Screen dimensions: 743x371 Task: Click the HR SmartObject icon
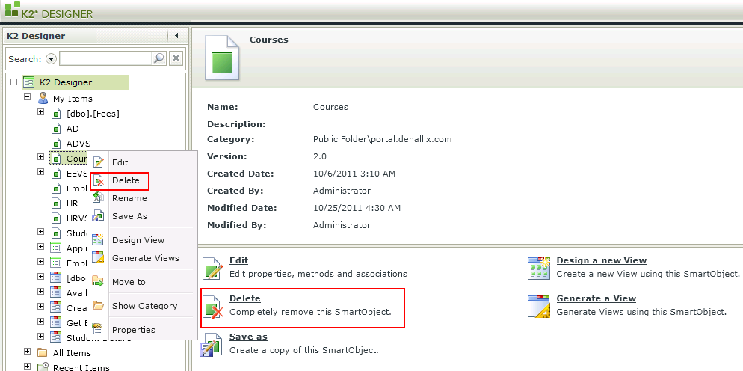[x=56, y=203]
